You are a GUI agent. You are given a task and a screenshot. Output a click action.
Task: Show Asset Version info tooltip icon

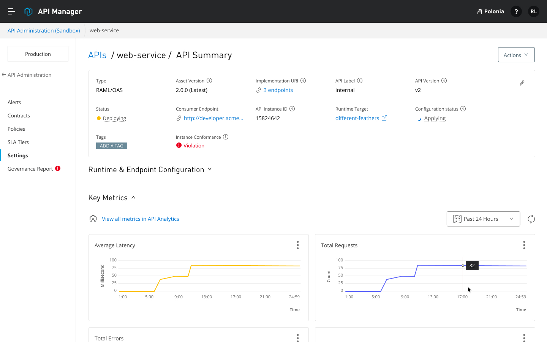coord(209,81)
